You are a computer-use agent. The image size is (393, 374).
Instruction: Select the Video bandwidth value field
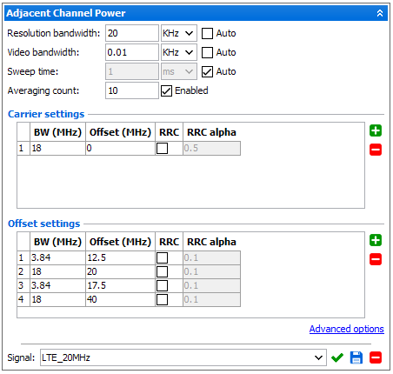[132, 52]
